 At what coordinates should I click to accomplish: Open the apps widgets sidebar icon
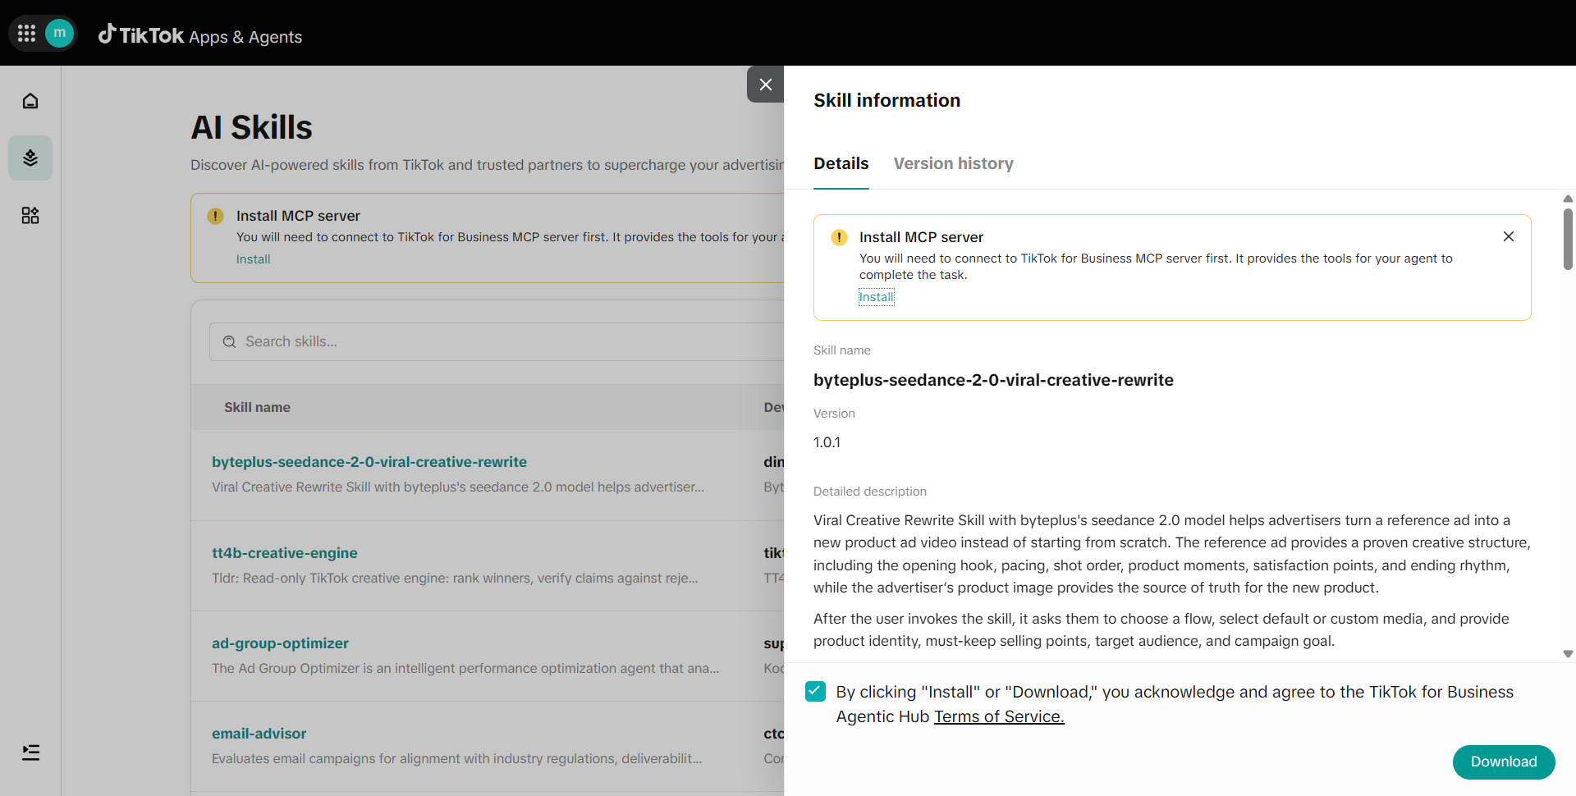[30, 215]
